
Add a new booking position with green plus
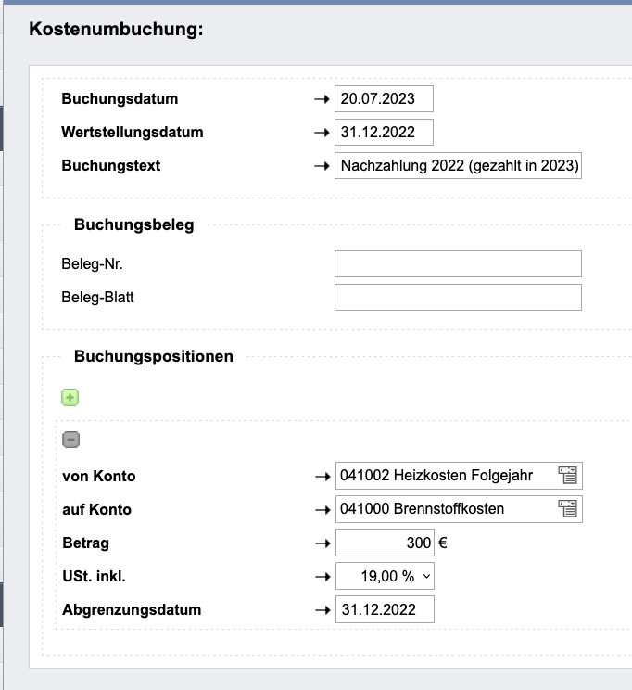(x=70, y=397)
